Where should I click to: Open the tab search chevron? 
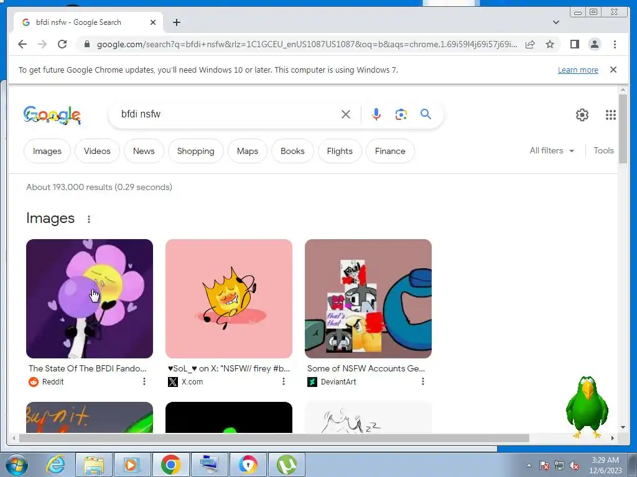pyautogui.click(x=556, y=22)
